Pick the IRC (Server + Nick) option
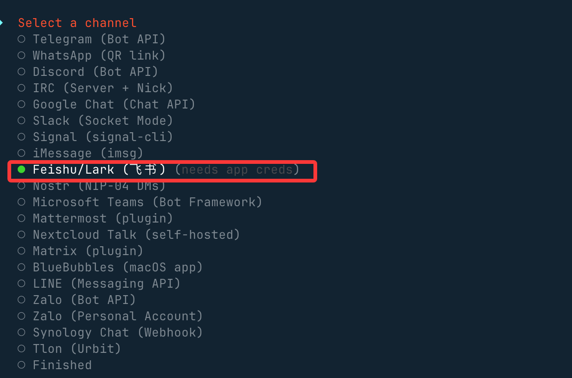572x378 pixels. pyautogui.click(x=21, y=88)
